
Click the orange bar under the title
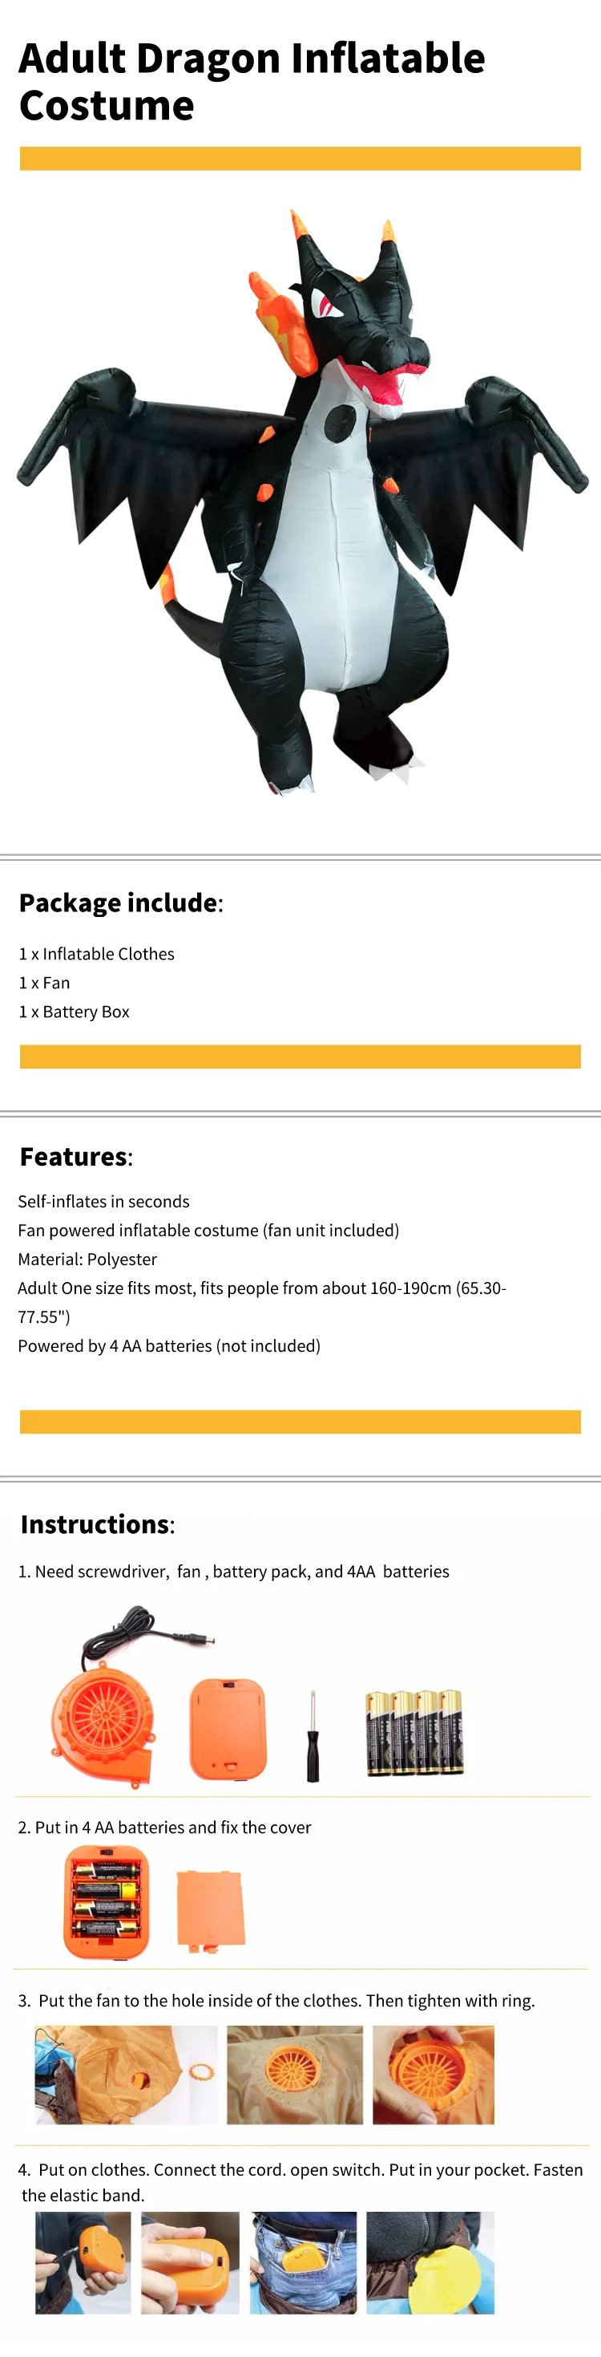(x=300, y=158)
